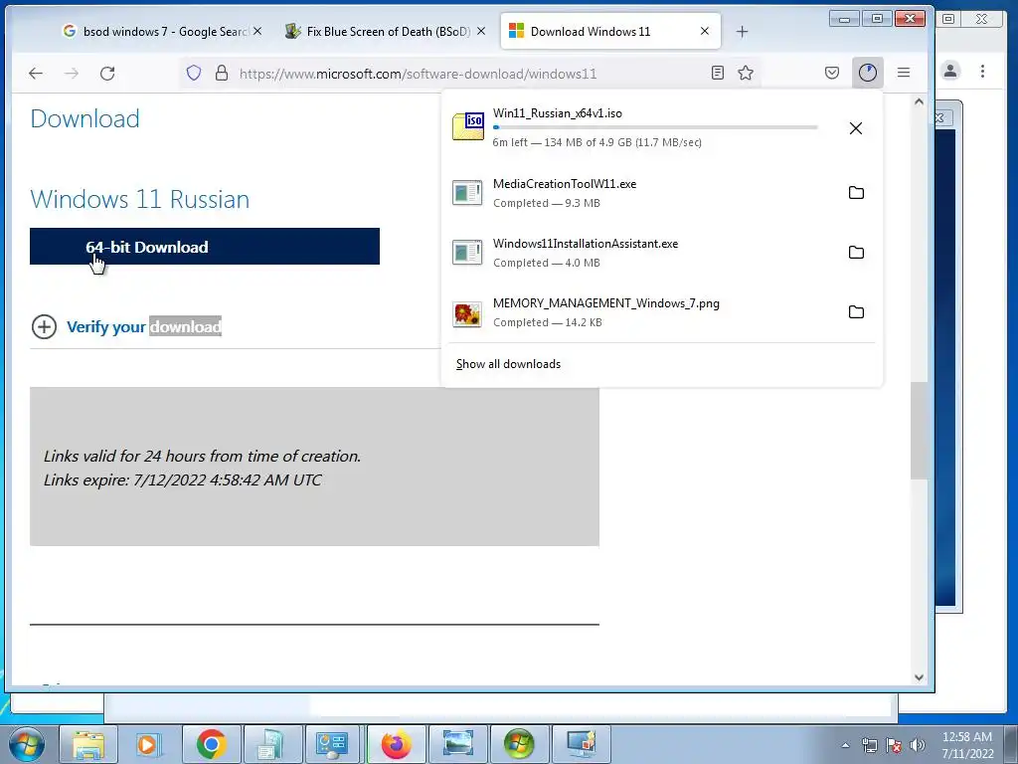The image size is (1018, 764).
Task: Open tracking protection shield icon
Action: click(x=194, y=73)
